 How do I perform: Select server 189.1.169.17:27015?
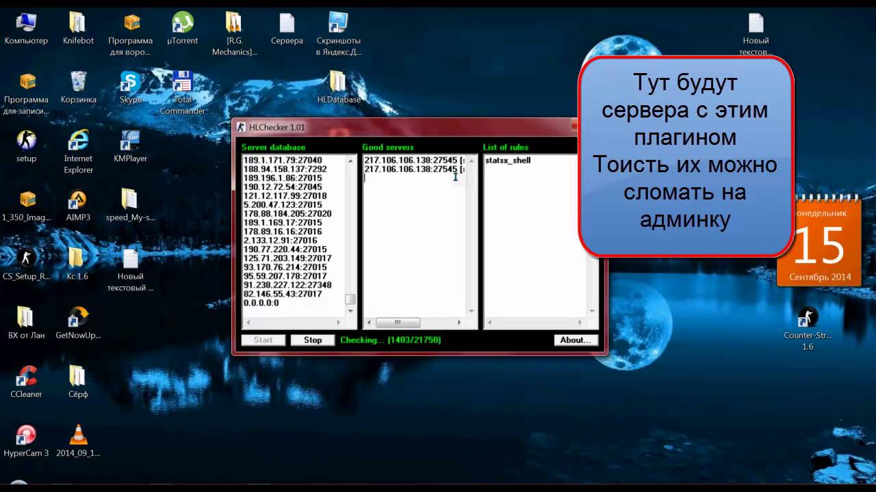(283, 223)
